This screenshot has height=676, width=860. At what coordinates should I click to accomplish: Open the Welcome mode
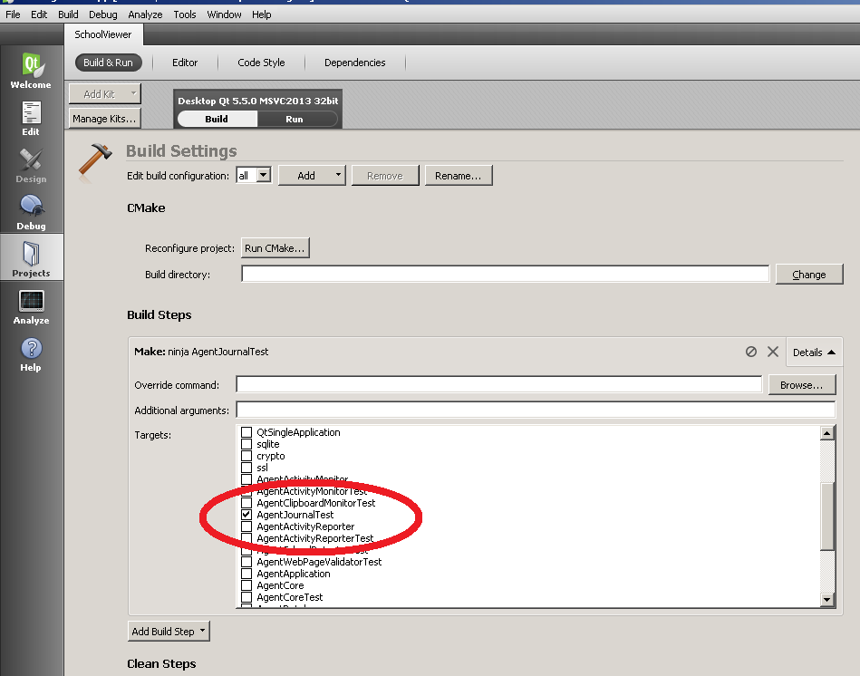point(31,72)
